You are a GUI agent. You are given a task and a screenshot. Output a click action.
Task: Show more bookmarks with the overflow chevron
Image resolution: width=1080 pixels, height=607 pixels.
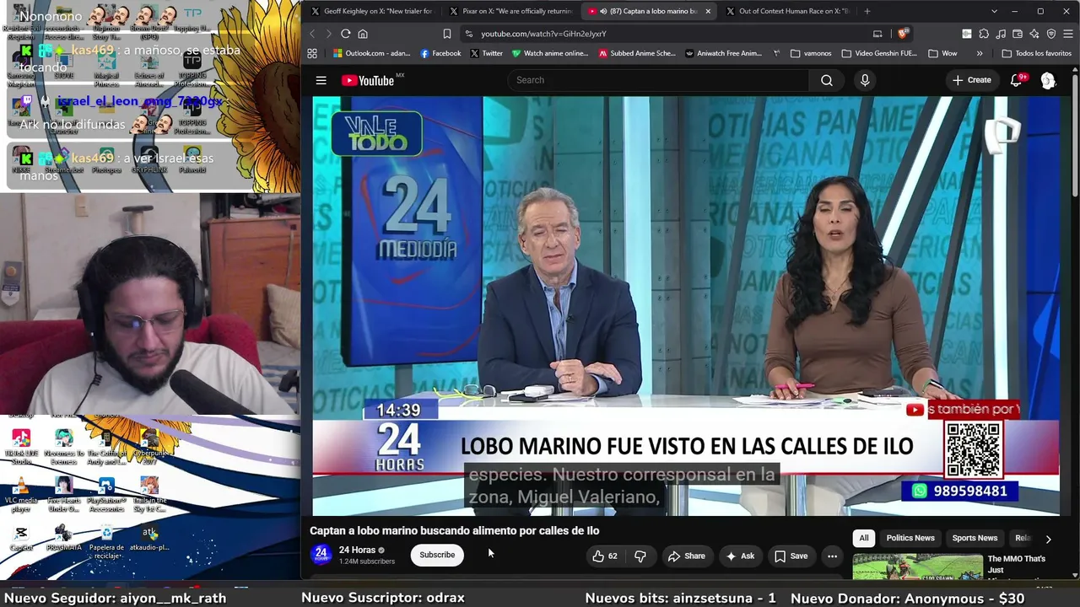980,53
